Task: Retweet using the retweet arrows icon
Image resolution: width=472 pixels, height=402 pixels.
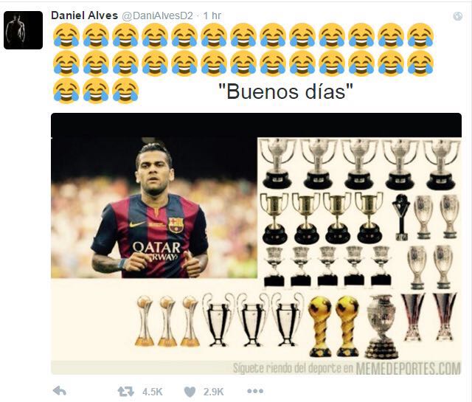Action: 126,392
